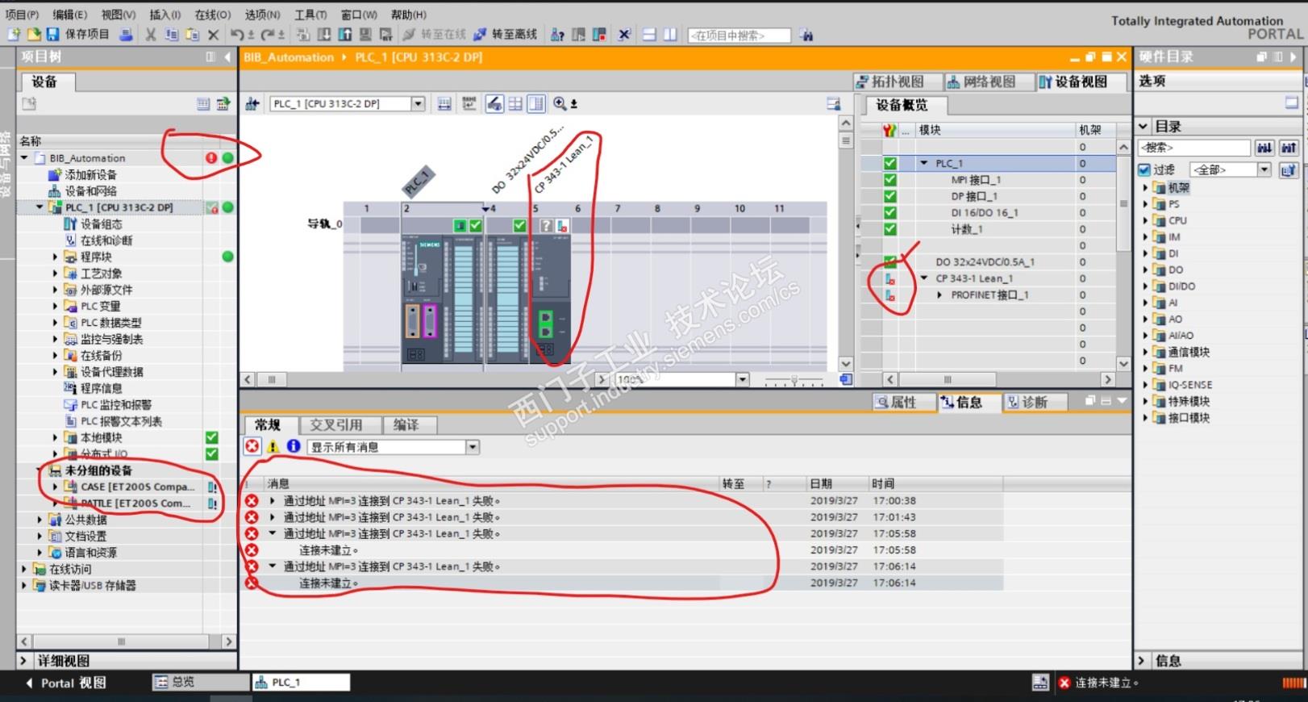Click the overview toggle icon on the 项目树 tree toolbar
1308x702 pixels.
tap(203, 103)
